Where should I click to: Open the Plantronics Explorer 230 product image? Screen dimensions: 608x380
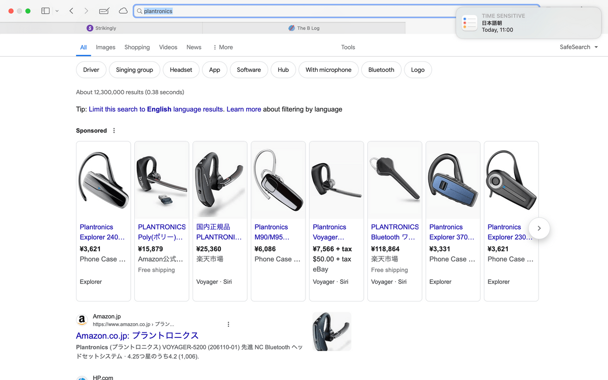click(x=511, y=180)
